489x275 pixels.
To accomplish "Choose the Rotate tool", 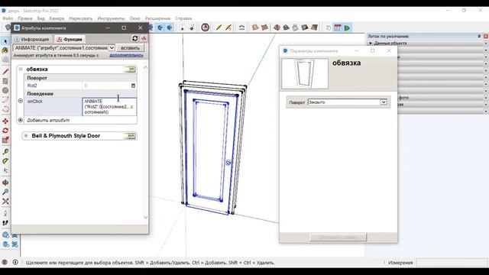I will coord(5,131).
